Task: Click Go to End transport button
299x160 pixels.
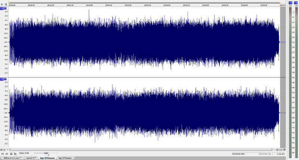Action: (7, 154)
